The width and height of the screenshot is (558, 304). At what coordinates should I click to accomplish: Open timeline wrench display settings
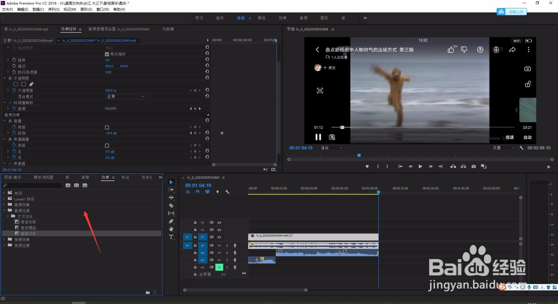tap(227, 192)
